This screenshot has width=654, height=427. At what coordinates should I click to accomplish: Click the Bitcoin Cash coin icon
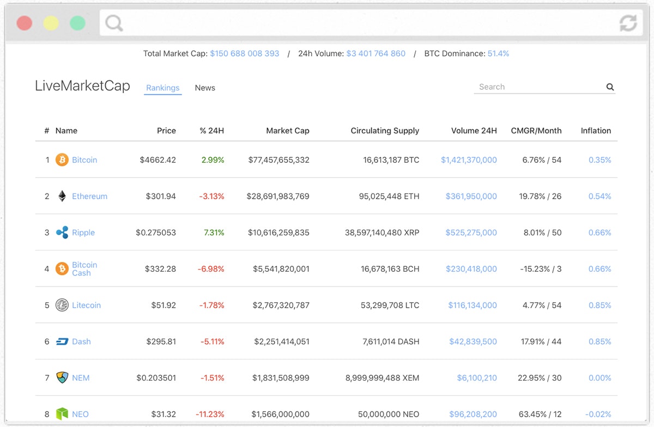(62, 269)
